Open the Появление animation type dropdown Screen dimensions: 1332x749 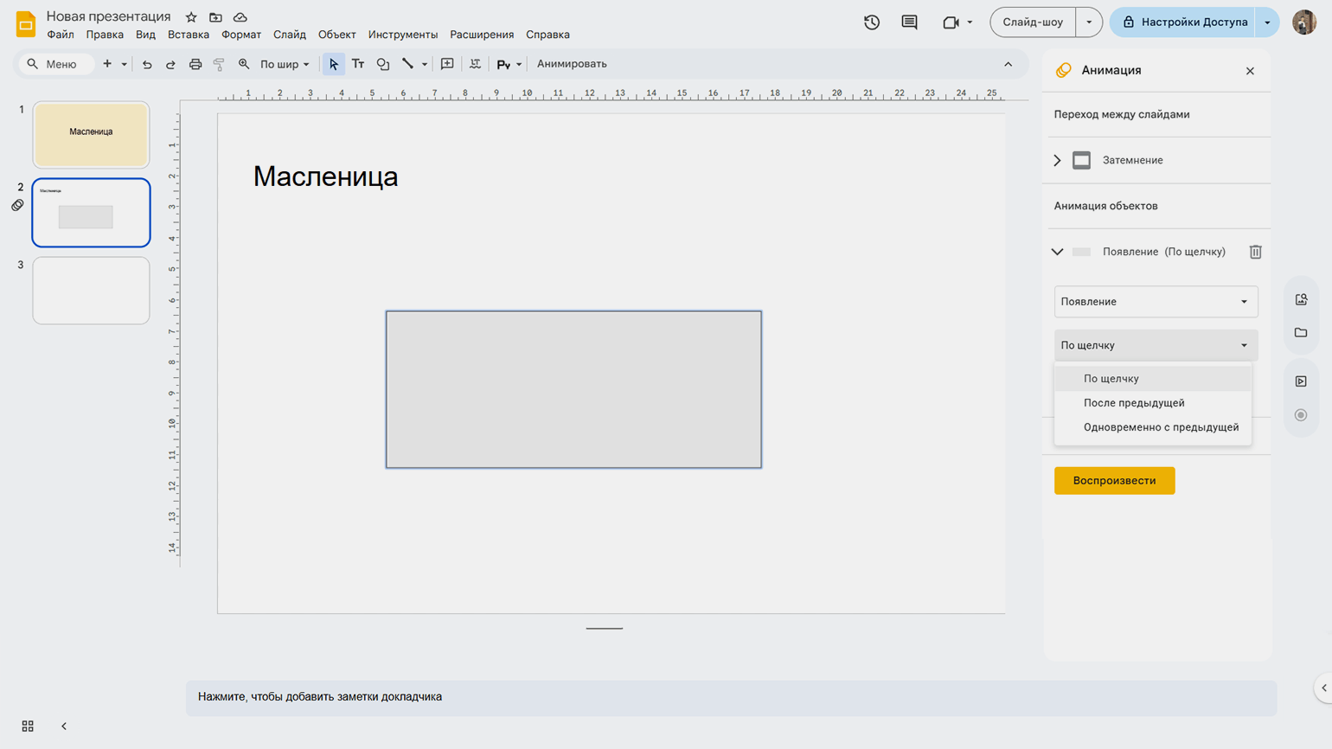(x=1155, y=302)
